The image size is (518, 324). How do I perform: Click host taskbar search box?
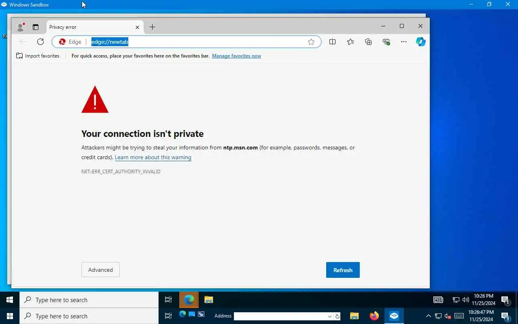[89, 316]
